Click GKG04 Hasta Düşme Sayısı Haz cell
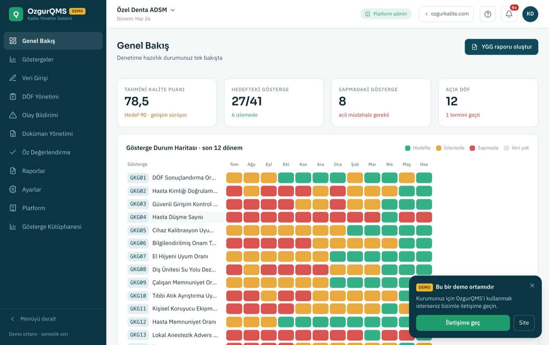Image resolution: width=549 pixels, height=345 pixels. click(424, 217)
